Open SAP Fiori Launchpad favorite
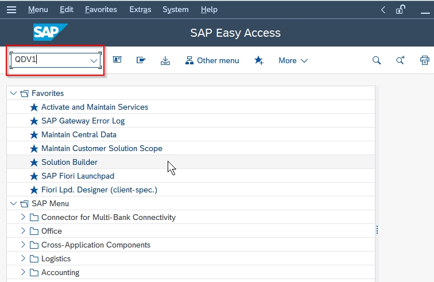 click(x=77, y=176)
